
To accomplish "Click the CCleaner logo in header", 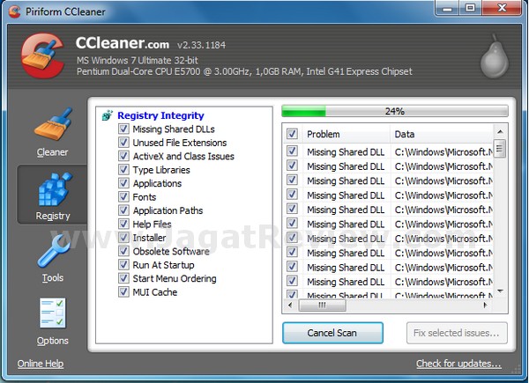I will [x=42, y=55].
